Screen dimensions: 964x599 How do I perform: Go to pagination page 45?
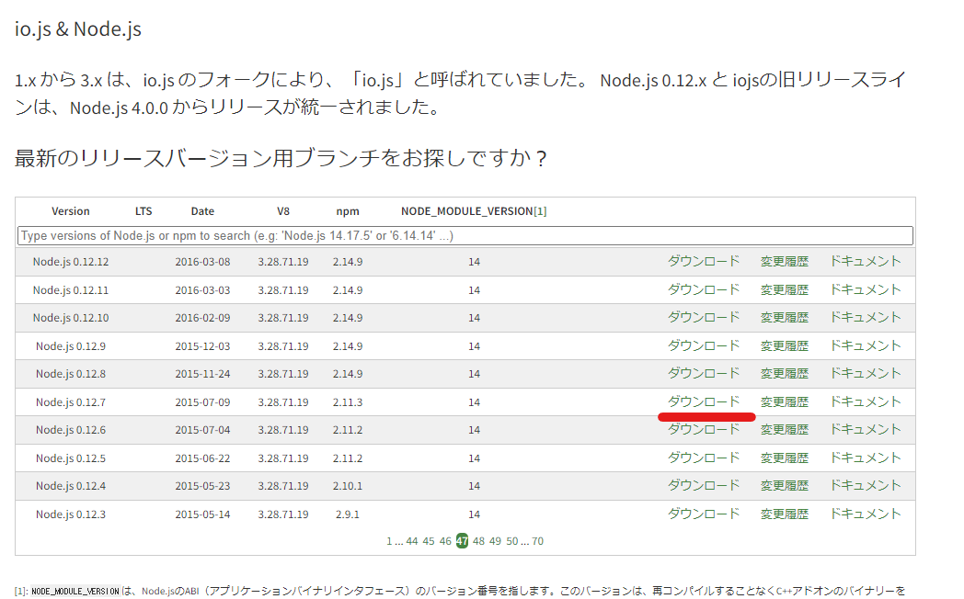click(429, 541)
